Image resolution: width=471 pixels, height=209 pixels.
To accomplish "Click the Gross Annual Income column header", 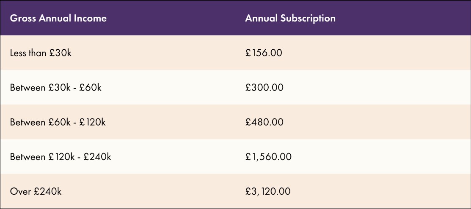I will tap(58, 19).
